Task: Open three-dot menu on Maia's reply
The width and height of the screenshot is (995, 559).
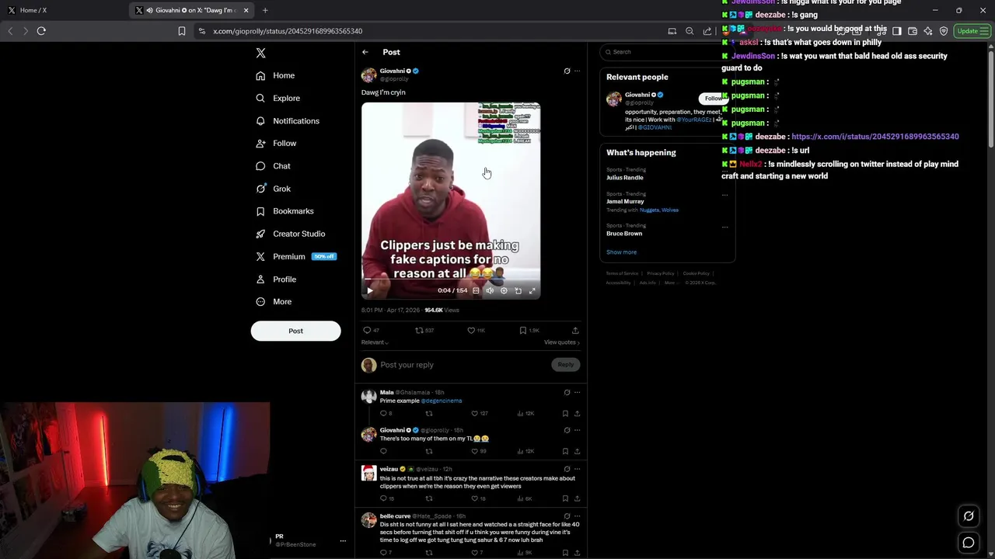Action: (x=577, y=393)
